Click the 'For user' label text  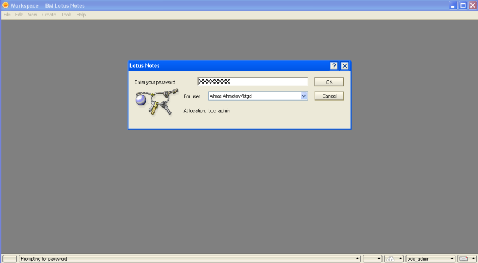[192, 96]
